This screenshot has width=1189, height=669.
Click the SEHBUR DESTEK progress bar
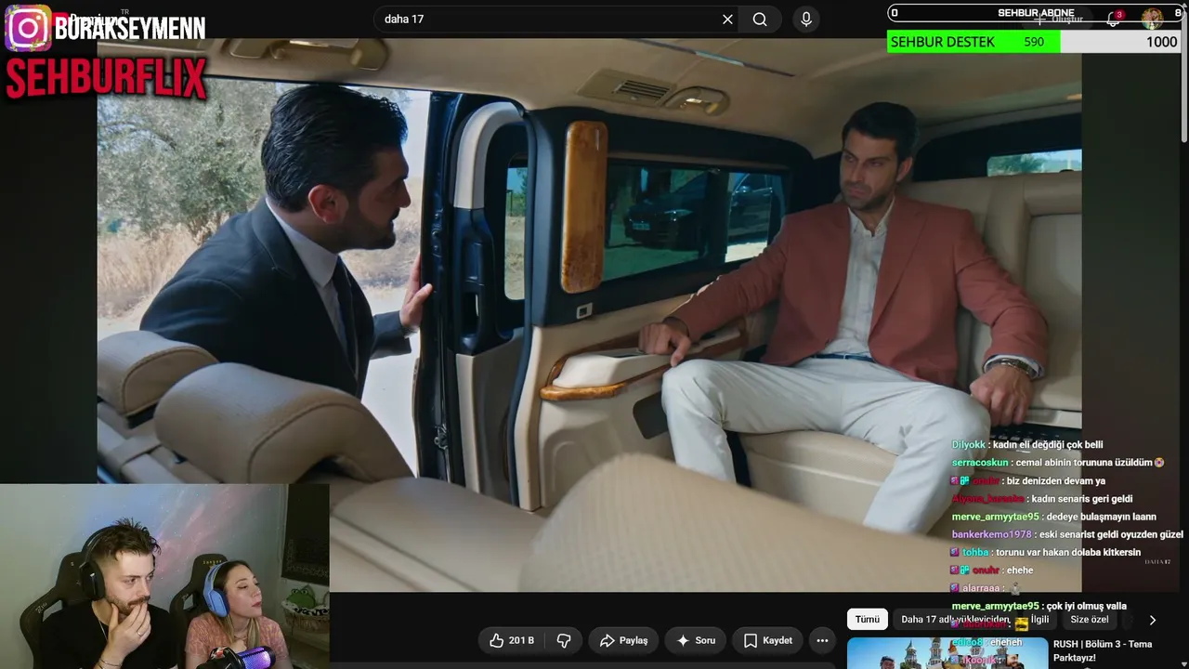coord(1034,42)
